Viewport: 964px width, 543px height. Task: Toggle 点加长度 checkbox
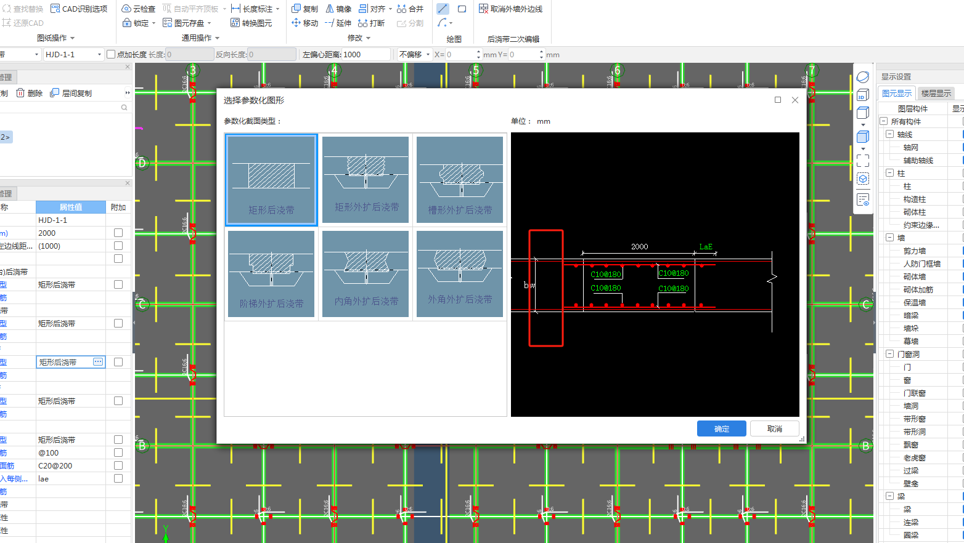pyautogui.click(x=111, y=54)
